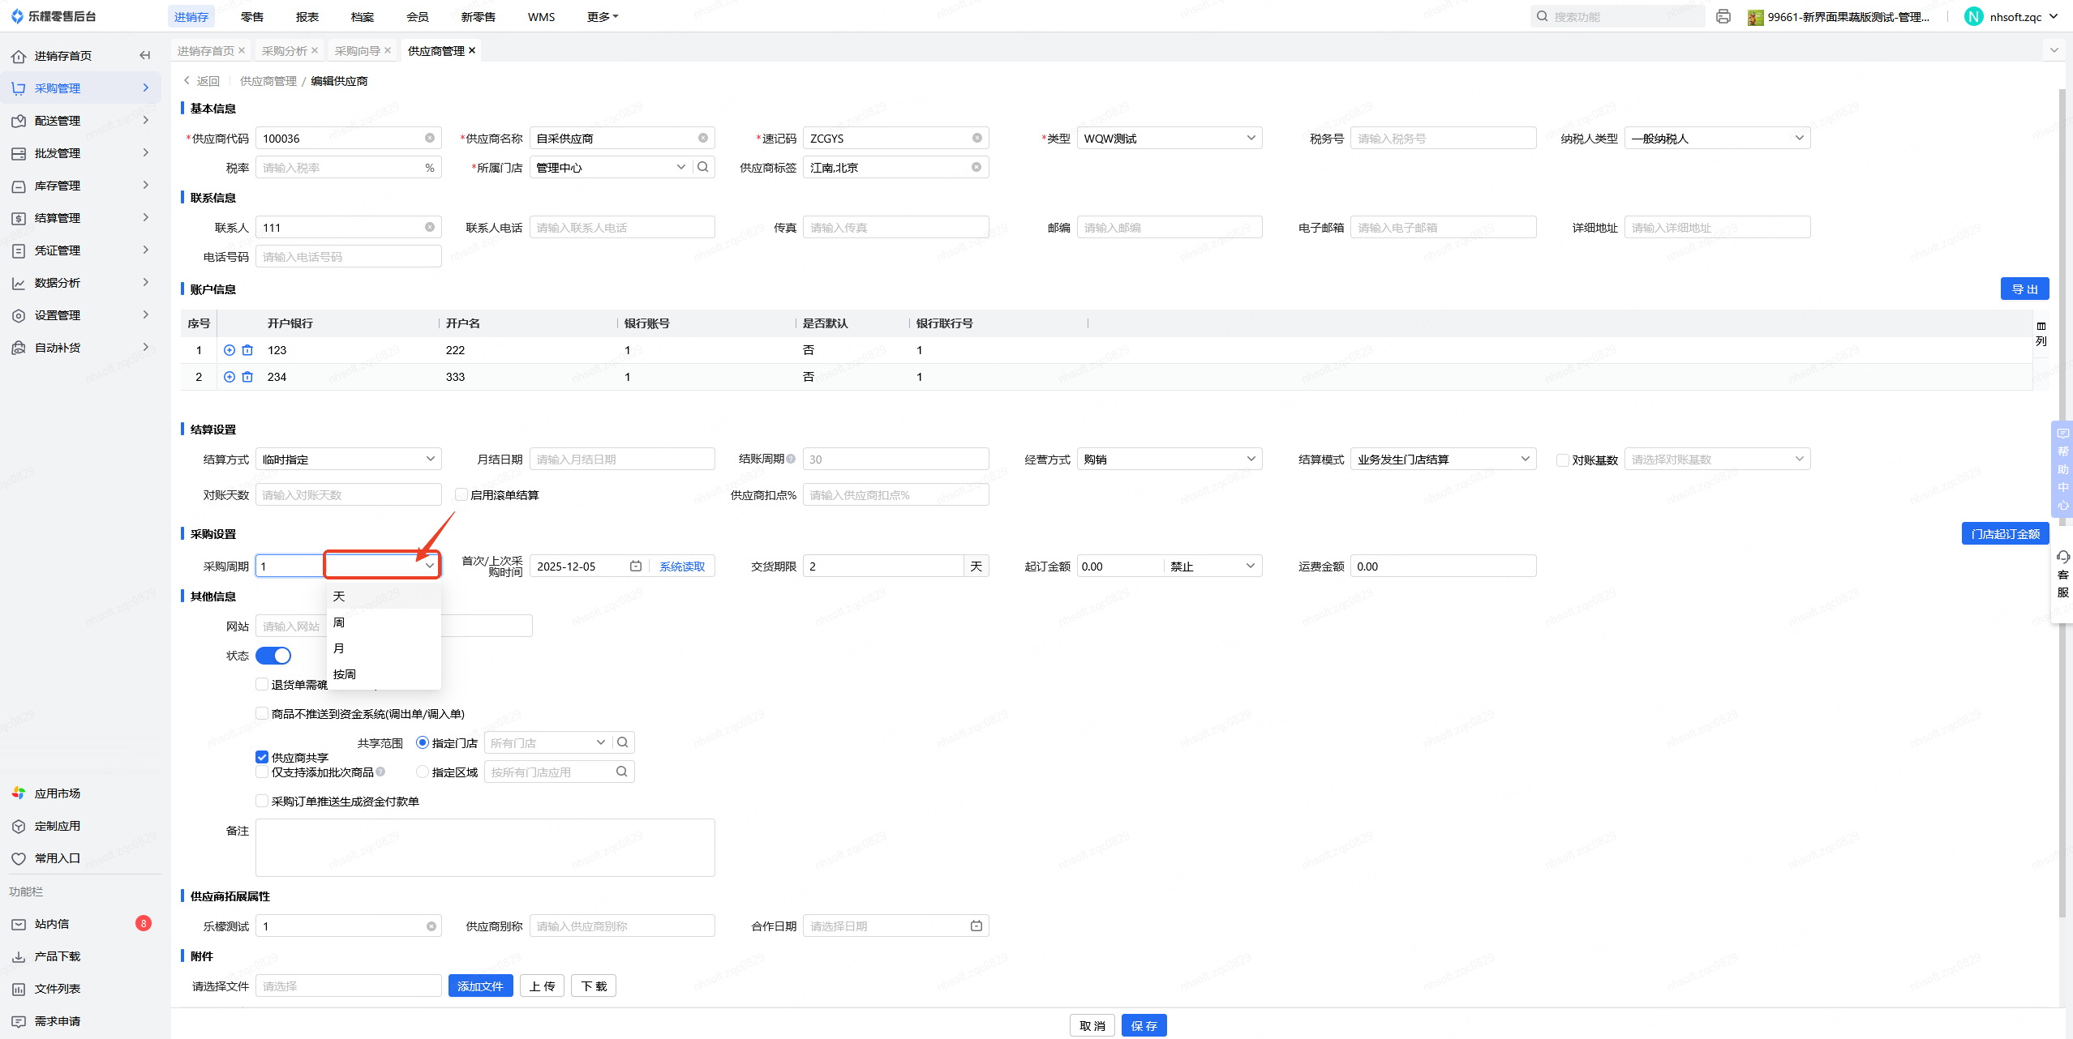Delete account row 2 with trash icon
This screenshot has height=1039, width=2073.
(x=247, y=377)
